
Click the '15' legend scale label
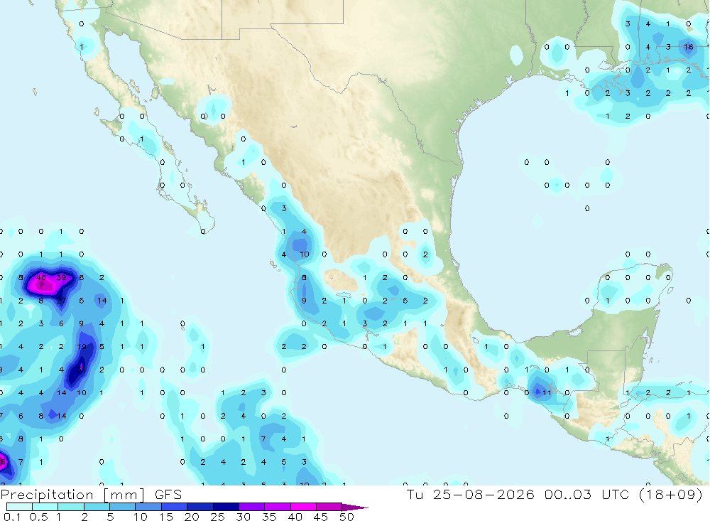(x=165, y=517)
